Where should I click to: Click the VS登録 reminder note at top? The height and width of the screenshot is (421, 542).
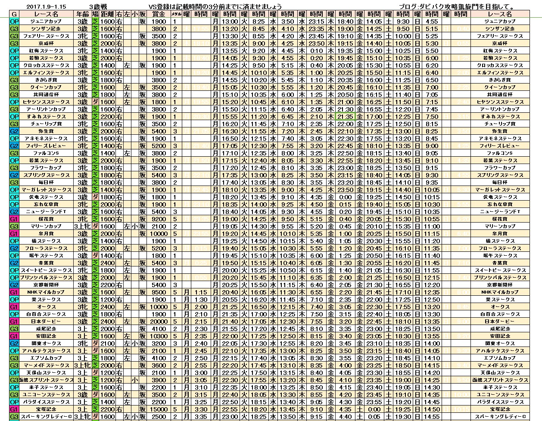pos(215,6)
